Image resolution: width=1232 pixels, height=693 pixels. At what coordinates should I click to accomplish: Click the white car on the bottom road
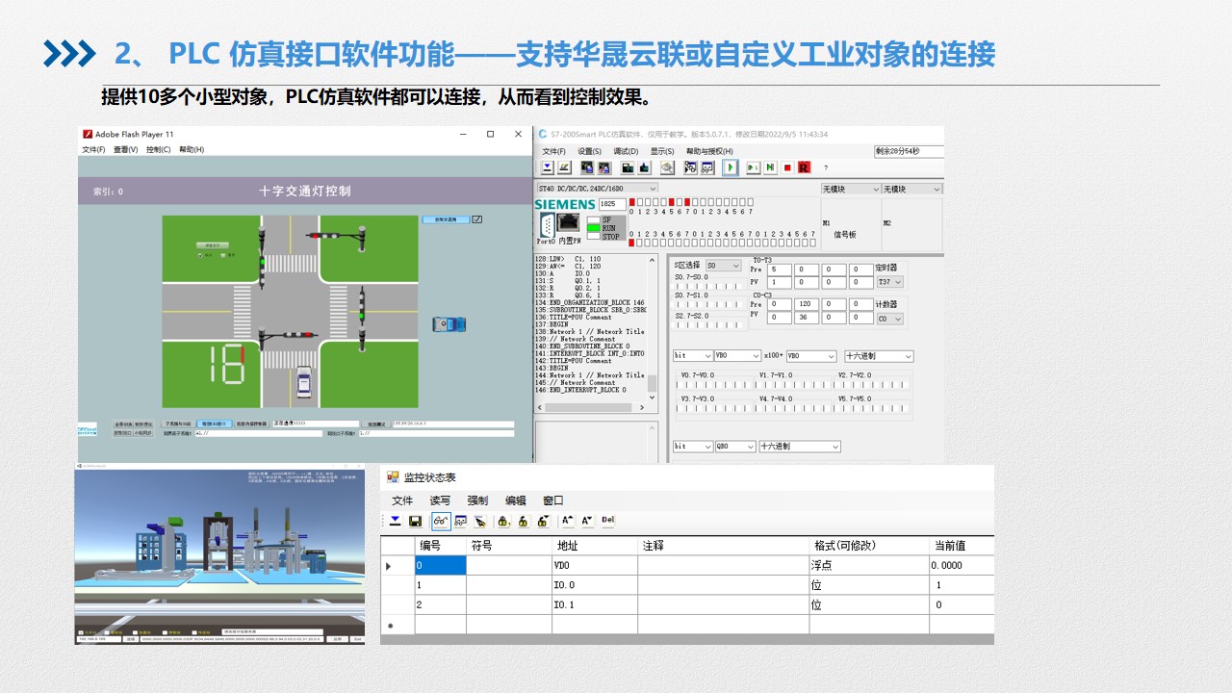click(x=304, y=382)
